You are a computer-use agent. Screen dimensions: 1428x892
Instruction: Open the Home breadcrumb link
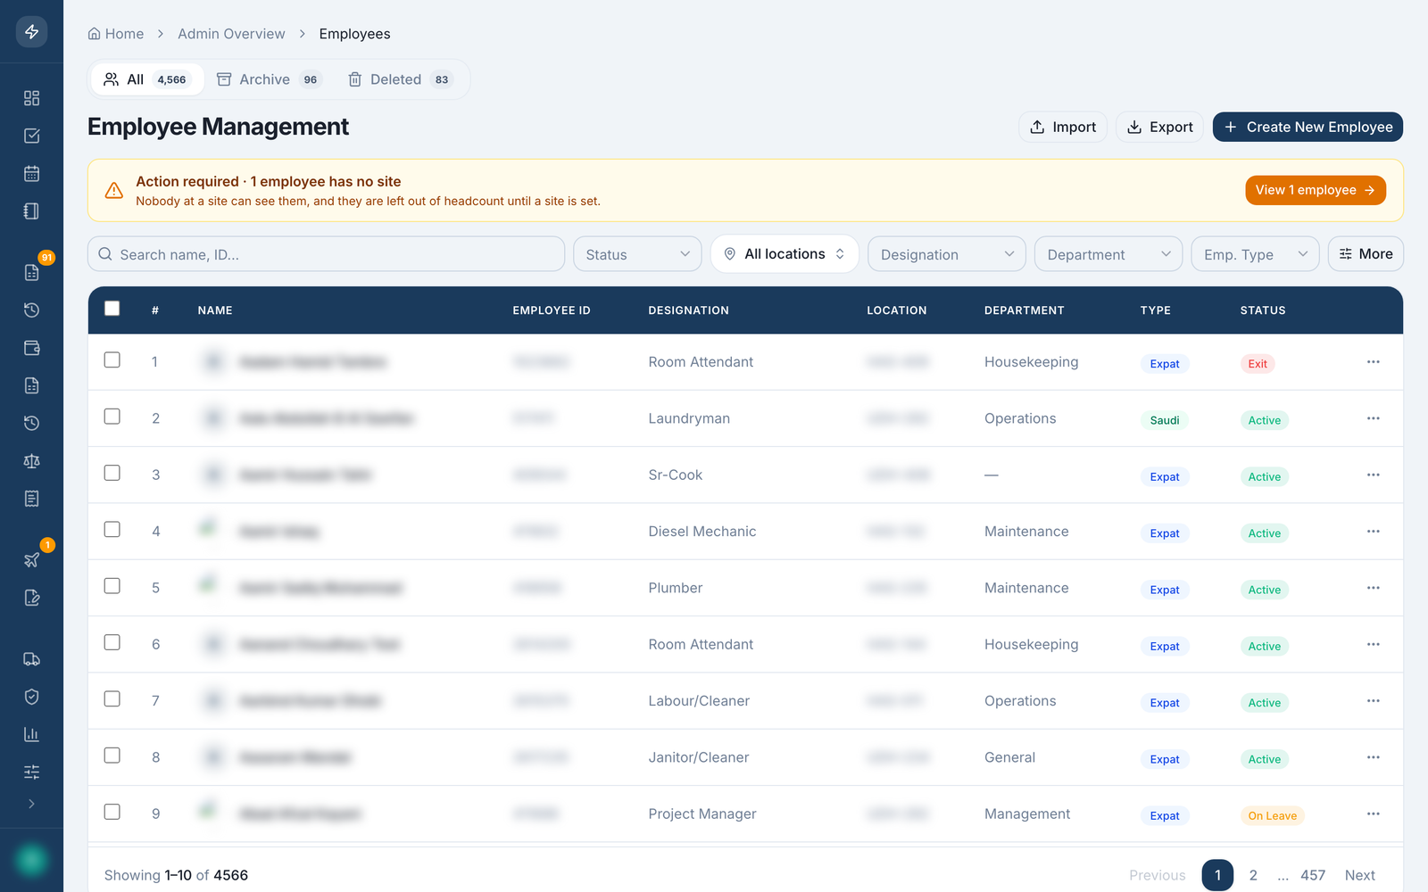[116, 34]
